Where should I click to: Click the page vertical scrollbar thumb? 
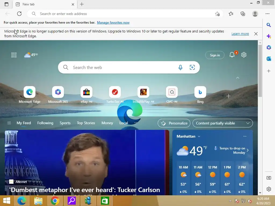pyautogui.click(x=260, y=71)
